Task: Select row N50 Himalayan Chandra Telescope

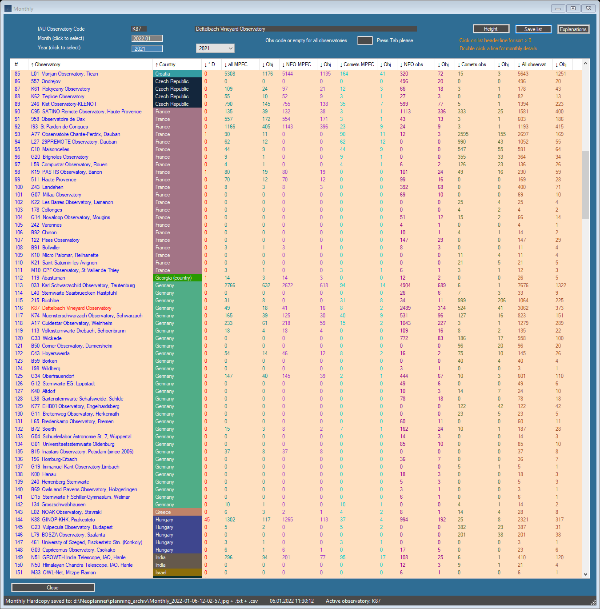Action: pos(296,565)
